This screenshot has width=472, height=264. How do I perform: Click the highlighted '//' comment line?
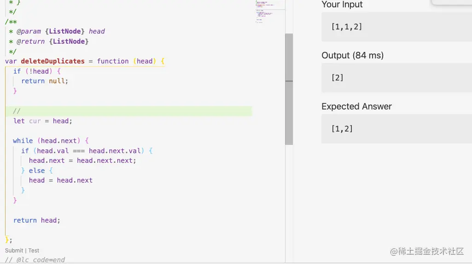[129, 111]
